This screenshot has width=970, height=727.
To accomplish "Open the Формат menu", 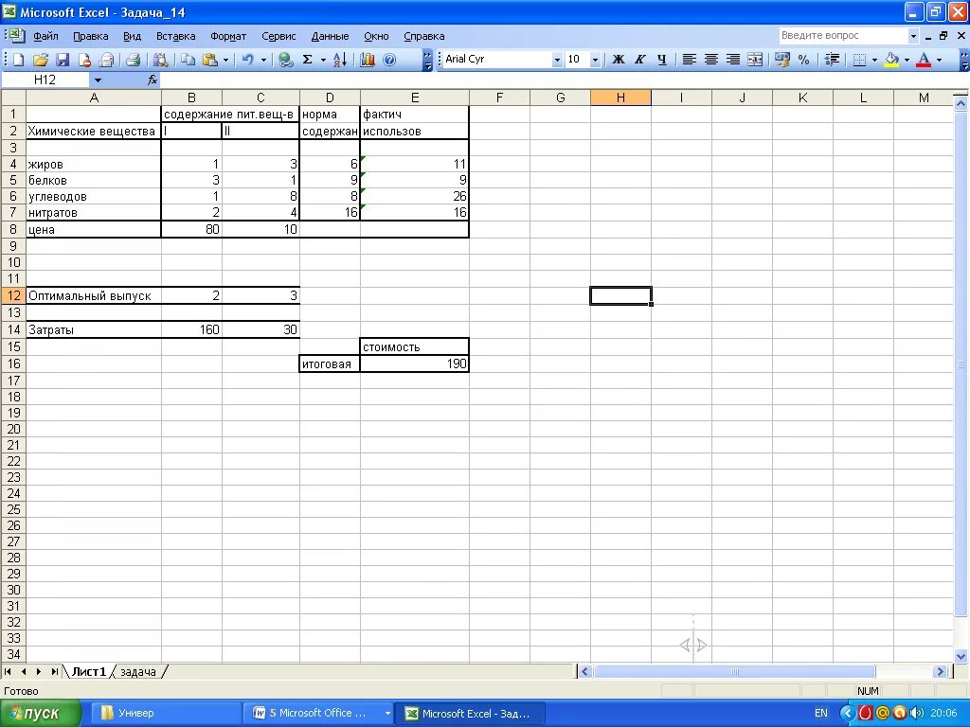I will pyautogui.click(x=228, y=37).
